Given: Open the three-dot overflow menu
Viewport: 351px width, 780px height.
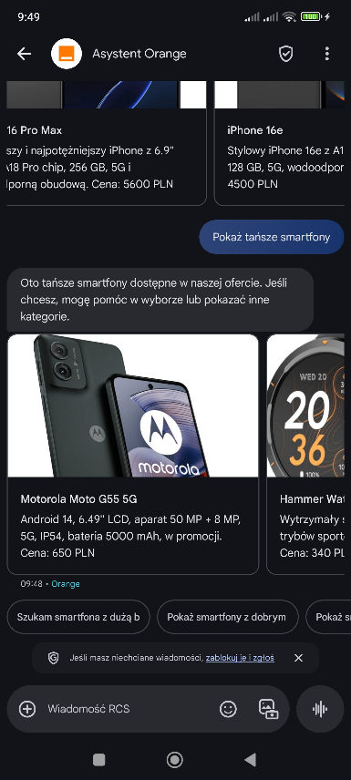Looking at the screenshot, I should coord(326,54).
